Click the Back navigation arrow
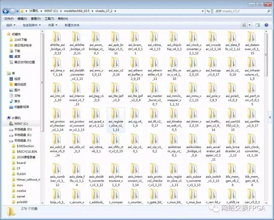Screen dimensions: 274x220 6,12
